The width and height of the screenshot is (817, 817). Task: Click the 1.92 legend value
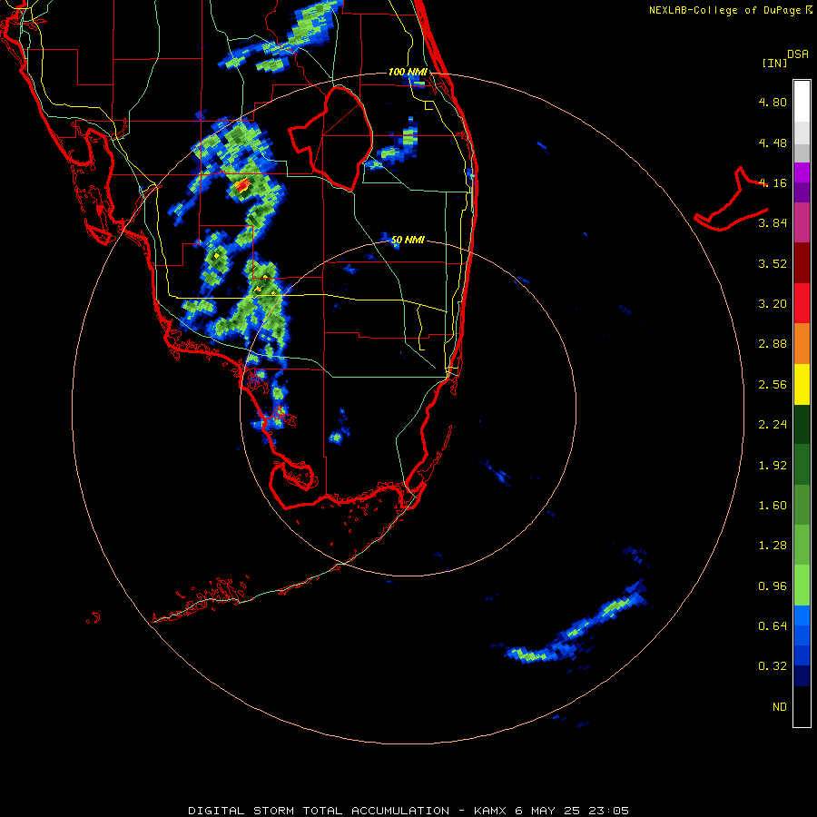point(773,466)
